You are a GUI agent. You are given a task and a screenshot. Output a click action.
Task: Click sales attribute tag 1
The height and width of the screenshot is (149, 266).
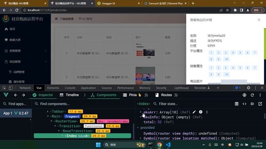tap(211, 68)
